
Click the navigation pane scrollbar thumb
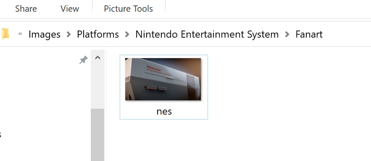tap(97, 135)
